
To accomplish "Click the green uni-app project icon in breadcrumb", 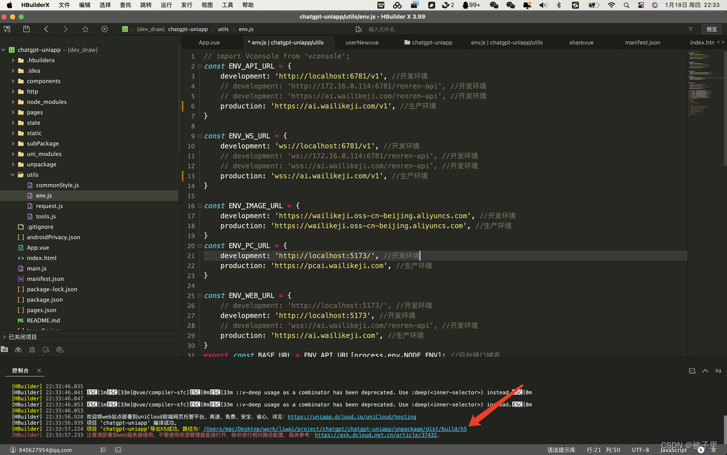I will (x=125, y=29).
